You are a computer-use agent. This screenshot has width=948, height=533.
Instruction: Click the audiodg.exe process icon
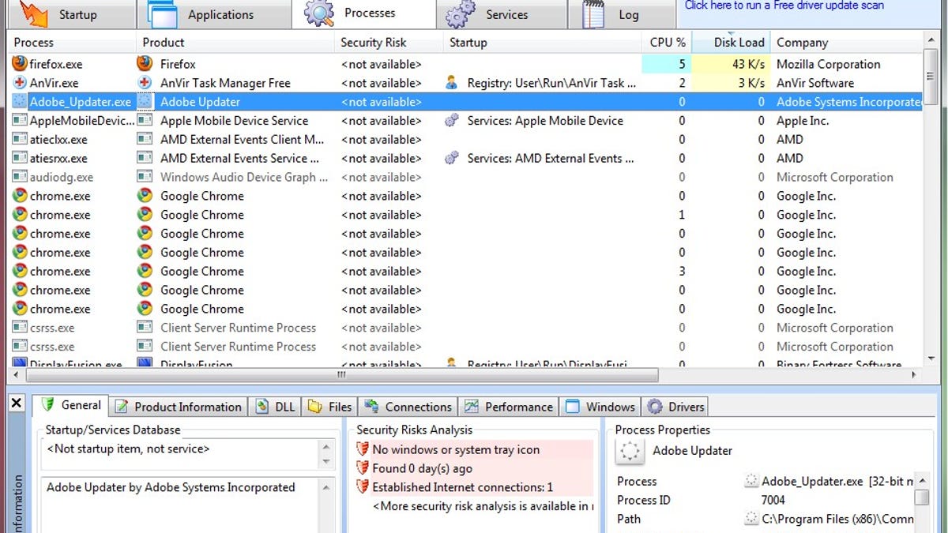point(20,178)
